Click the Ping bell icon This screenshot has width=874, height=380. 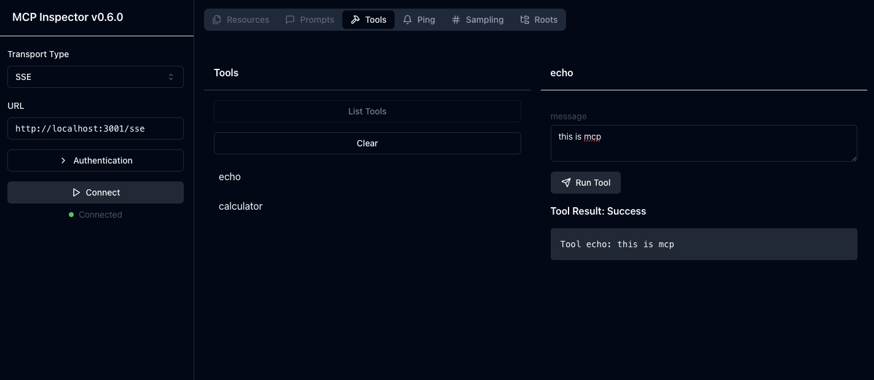tap(407, 19)
